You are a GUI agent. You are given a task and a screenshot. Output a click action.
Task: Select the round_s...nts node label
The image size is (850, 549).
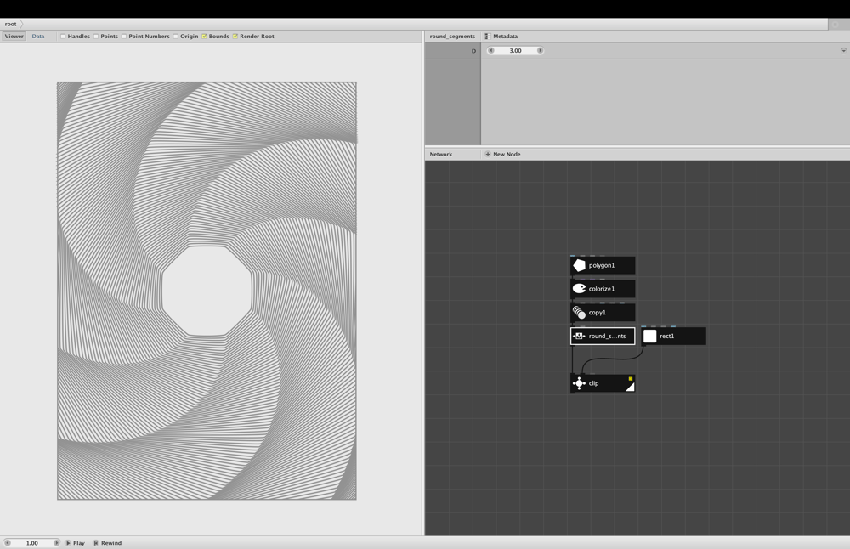coord(607,336)
